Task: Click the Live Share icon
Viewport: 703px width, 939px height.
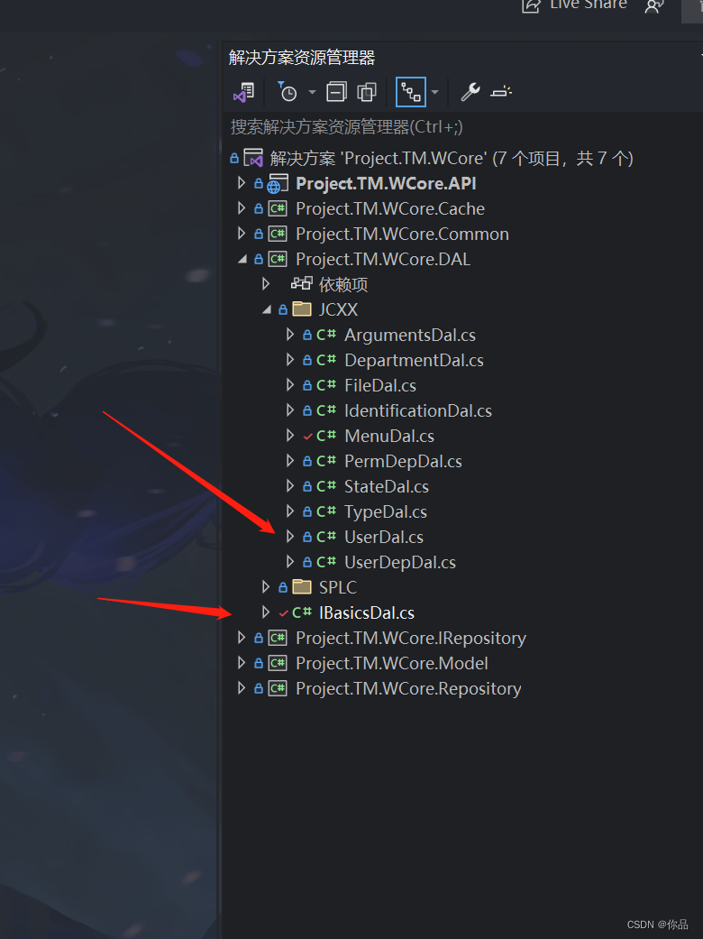Action: pos(531,5)
